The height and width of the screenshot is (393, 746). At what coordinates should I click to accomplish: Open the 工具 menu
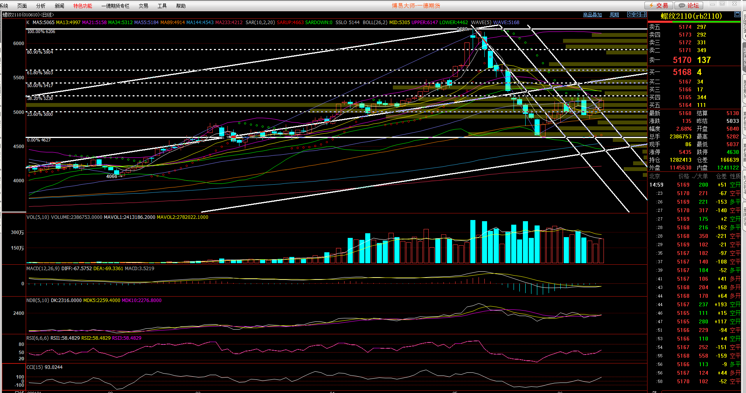point(162,6)
